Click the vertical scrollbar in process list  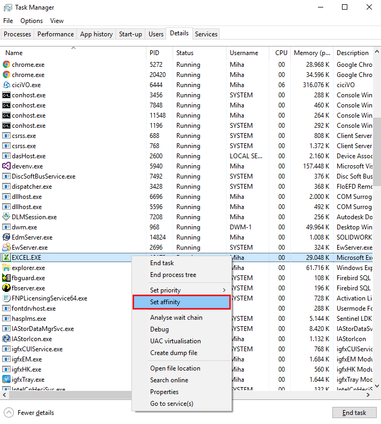click(x=377, y=150)
